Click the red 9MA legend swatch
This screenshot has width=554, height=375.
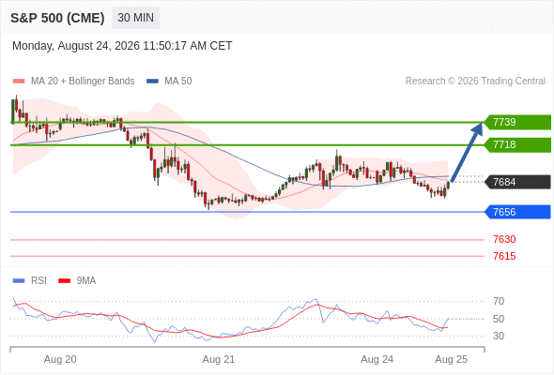64,281
